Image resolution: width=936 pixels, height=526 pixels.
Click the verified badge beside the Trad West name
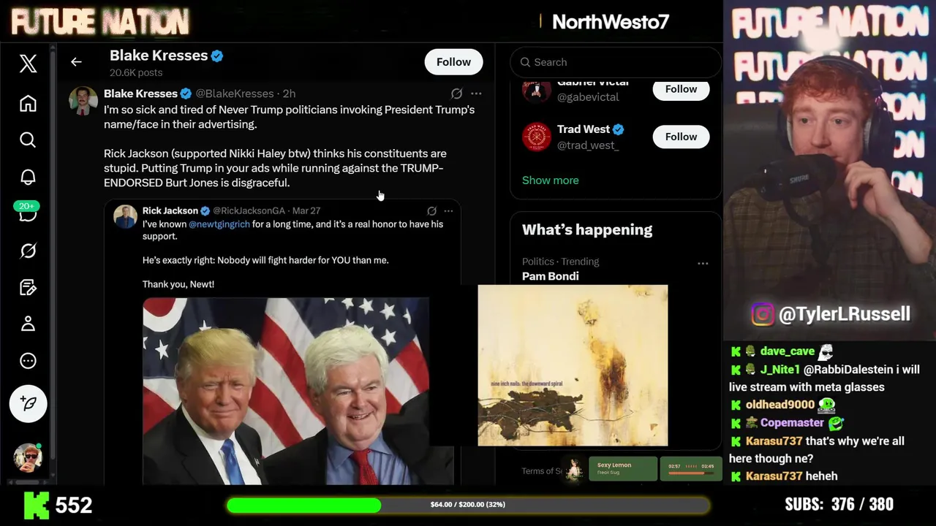pyautogui.click(x=619, y=129)
